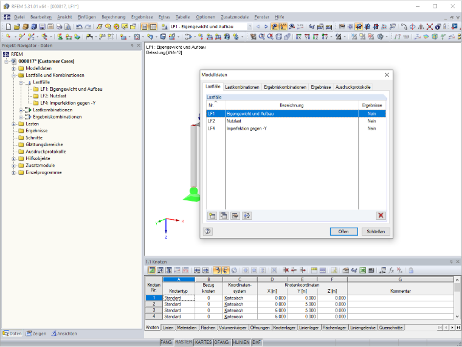This screenshot has height=347, width=462.
Task: Select previous load case with left arrow
Action: pos(258,27)
